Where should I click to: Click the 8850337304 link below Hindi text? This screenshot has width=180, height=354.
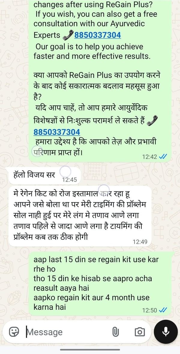pyautogui.click(x=57, y=132)
